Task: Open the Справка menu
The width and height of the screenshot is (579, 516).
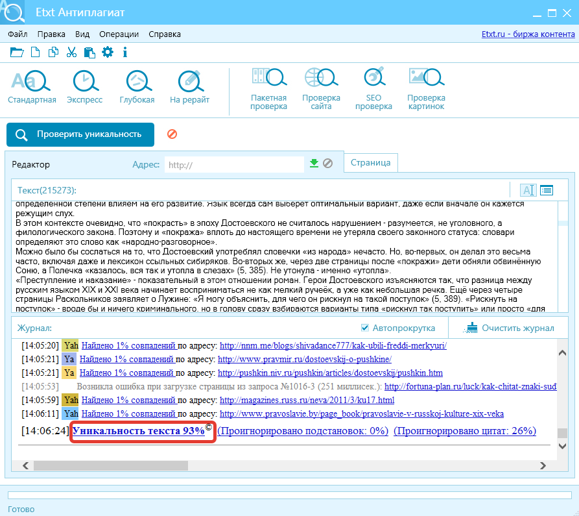Action: 165,34
